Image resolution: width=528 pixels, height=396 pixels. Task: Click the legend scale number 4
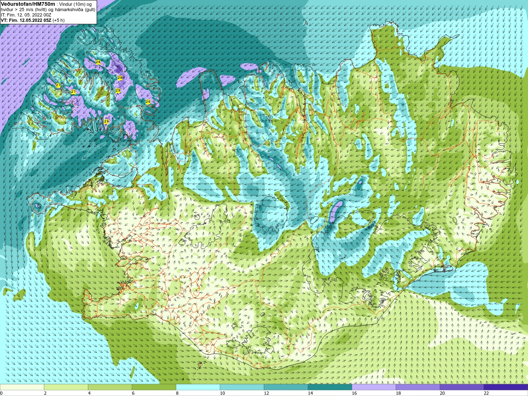(x=89, y=393)
